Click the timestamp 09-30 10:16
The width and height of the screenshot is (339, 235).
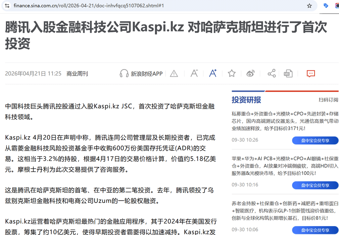245,185
